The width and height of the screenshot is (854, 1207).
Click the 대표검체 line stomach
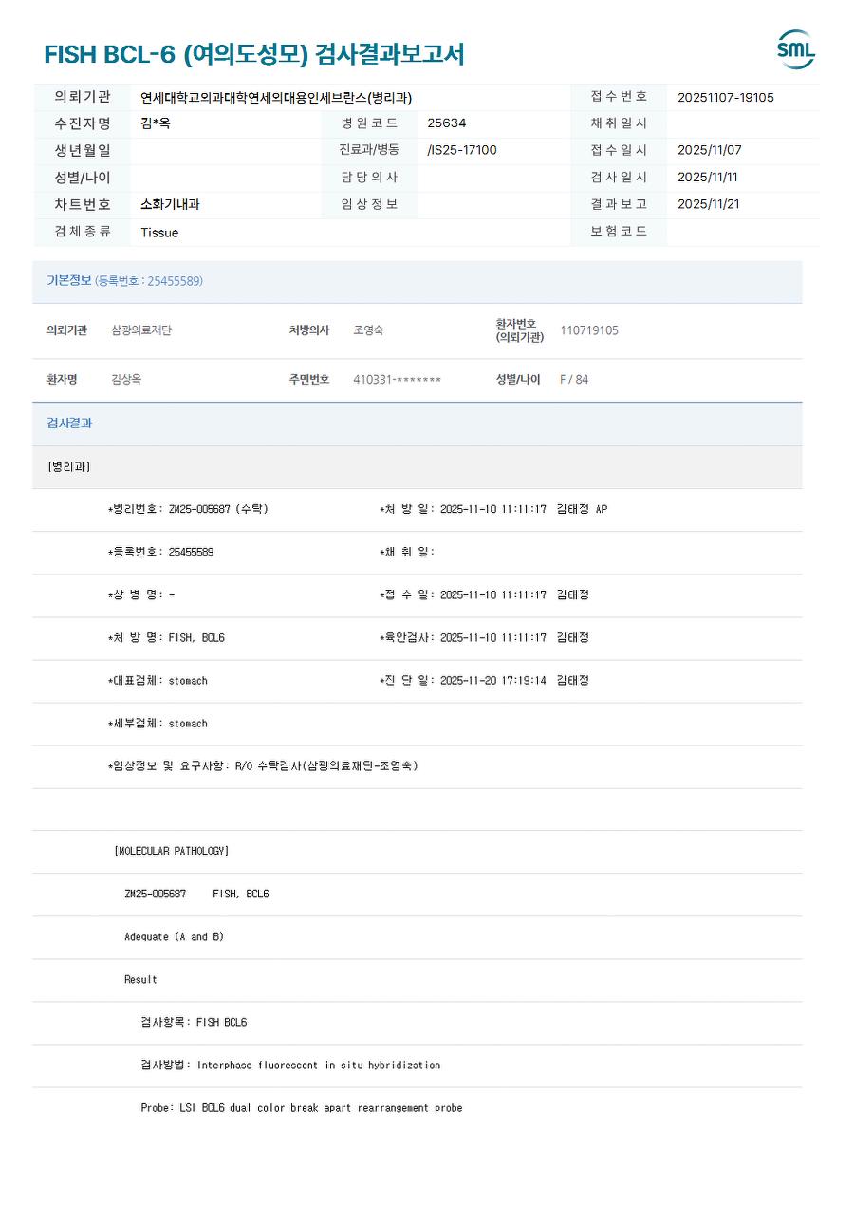158,681
